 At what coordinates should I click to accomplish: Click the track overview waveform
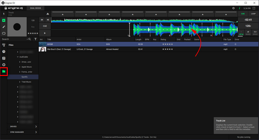[x=144, y=20]
